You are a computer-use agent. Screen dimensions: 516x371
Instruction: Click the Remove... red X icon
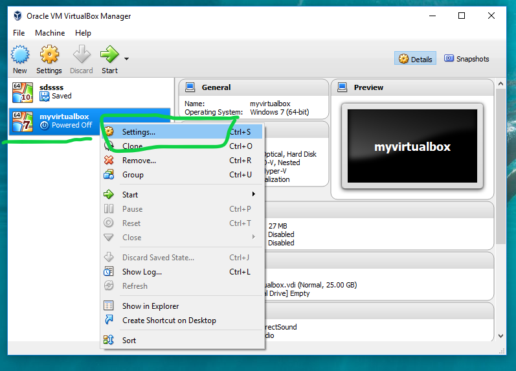point(109,161)
